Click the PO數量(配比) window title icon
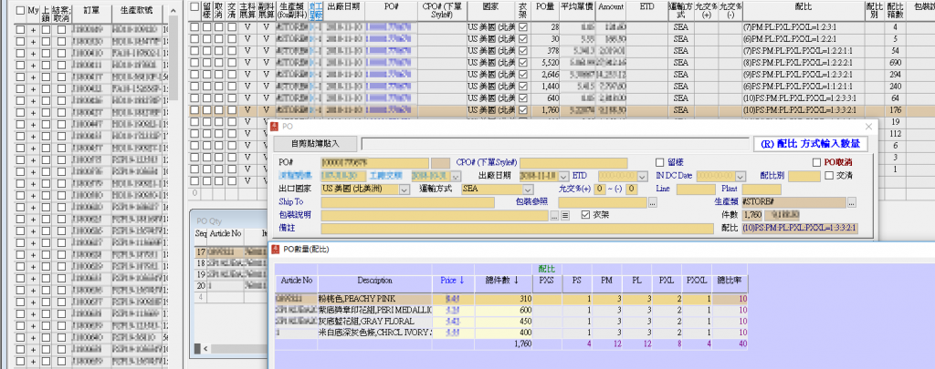The image size is (935, 369). (274, 250)
